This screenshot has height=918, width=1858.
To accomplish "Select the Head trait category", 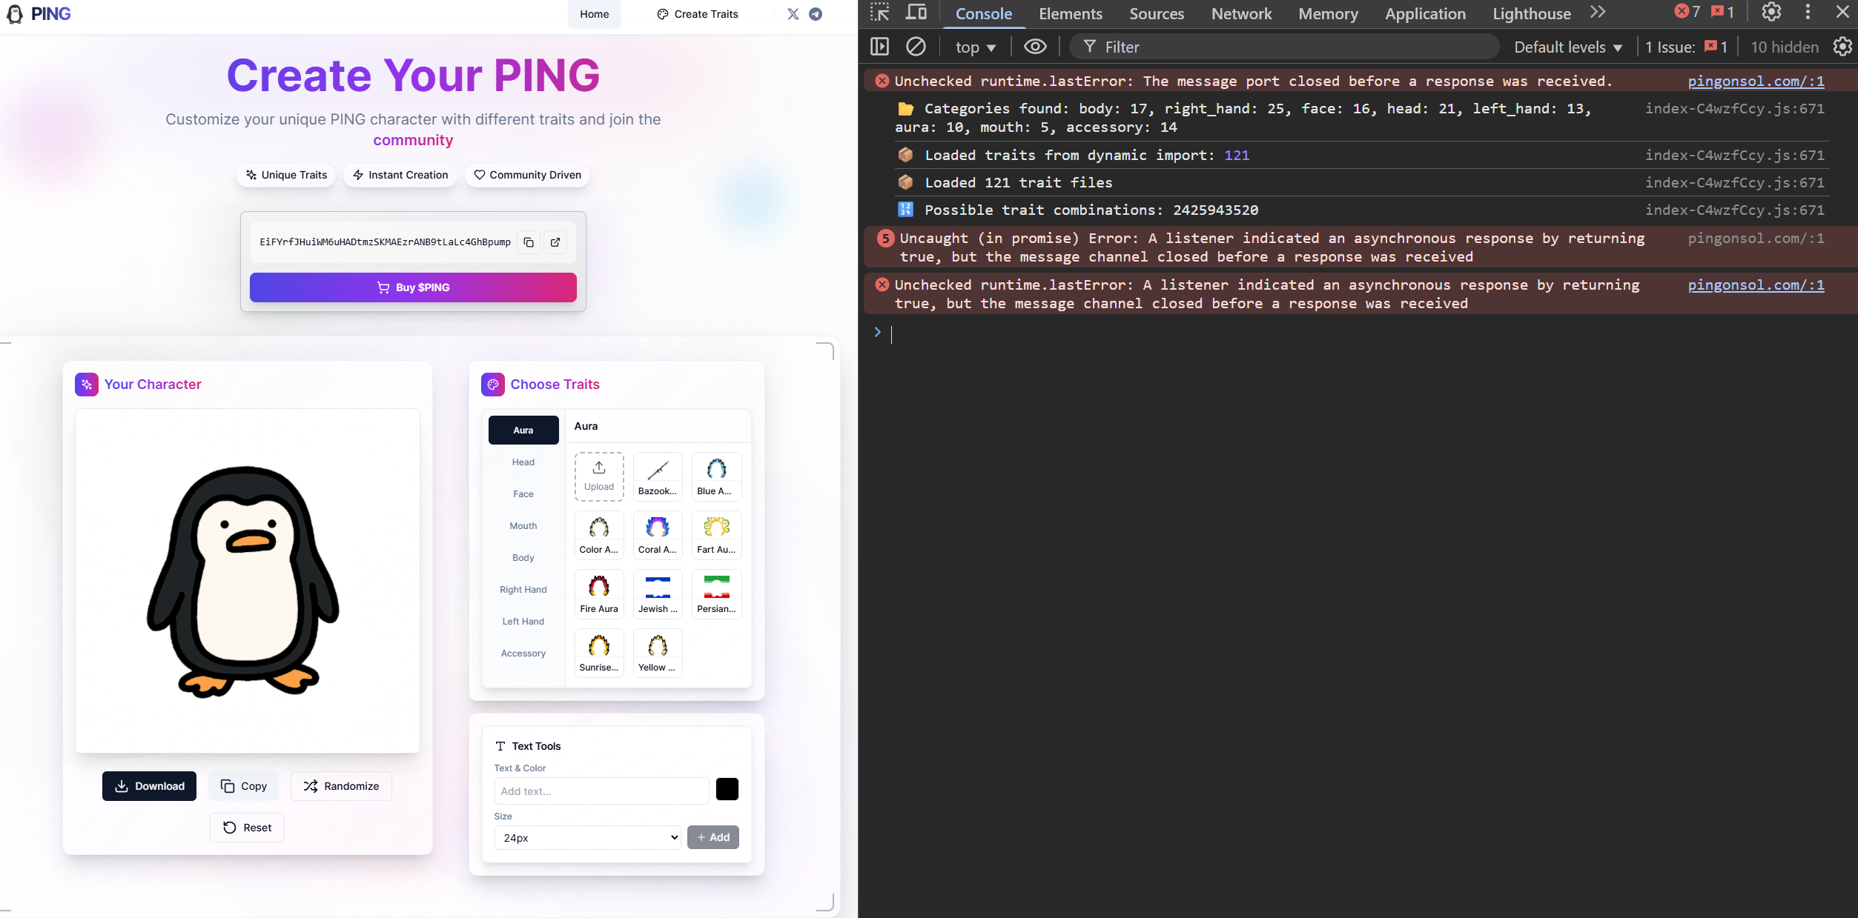I will [523, 462].
